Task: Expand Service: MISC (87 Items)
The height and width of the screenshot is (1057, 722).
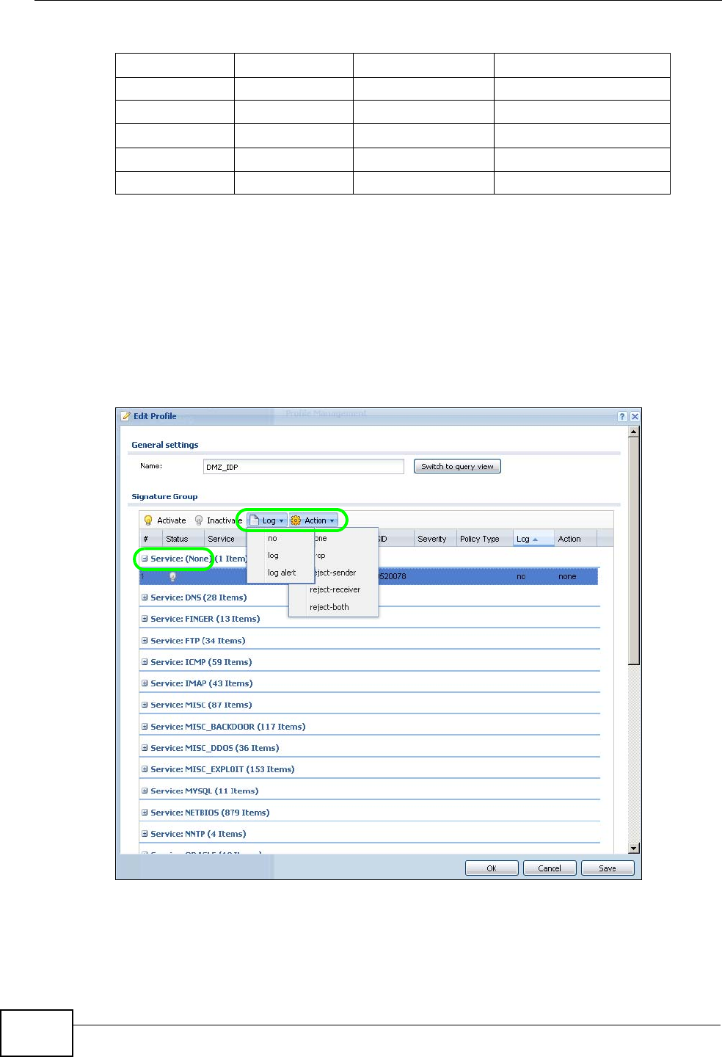Action: tap(145, 705)
